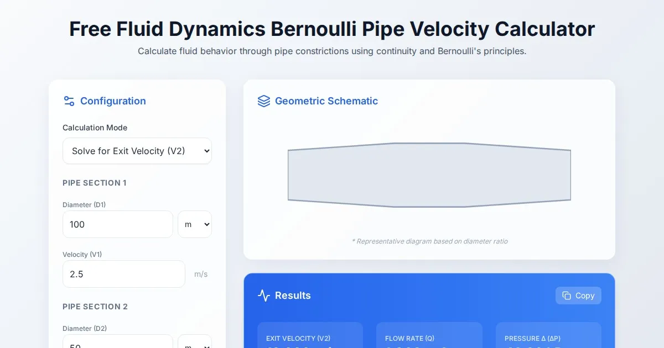
Task: Click the Bernoulli Pipe Velocity Calculator title
Action: tap(332, 29)
